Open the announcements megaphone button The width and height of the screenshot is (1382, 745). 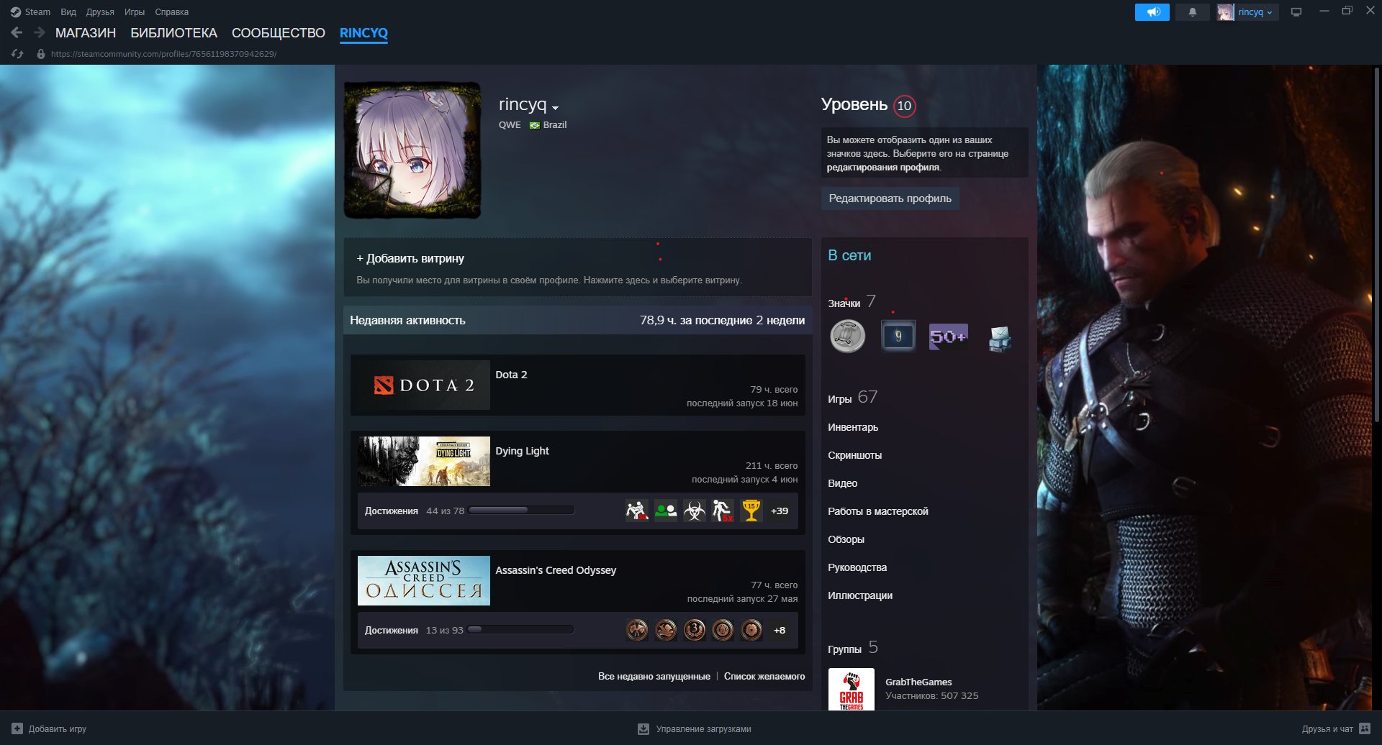coord(1152,12)
